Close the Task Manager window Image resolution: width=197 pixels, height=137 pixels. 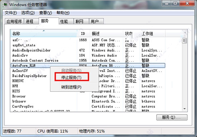[x=187, y=3]
